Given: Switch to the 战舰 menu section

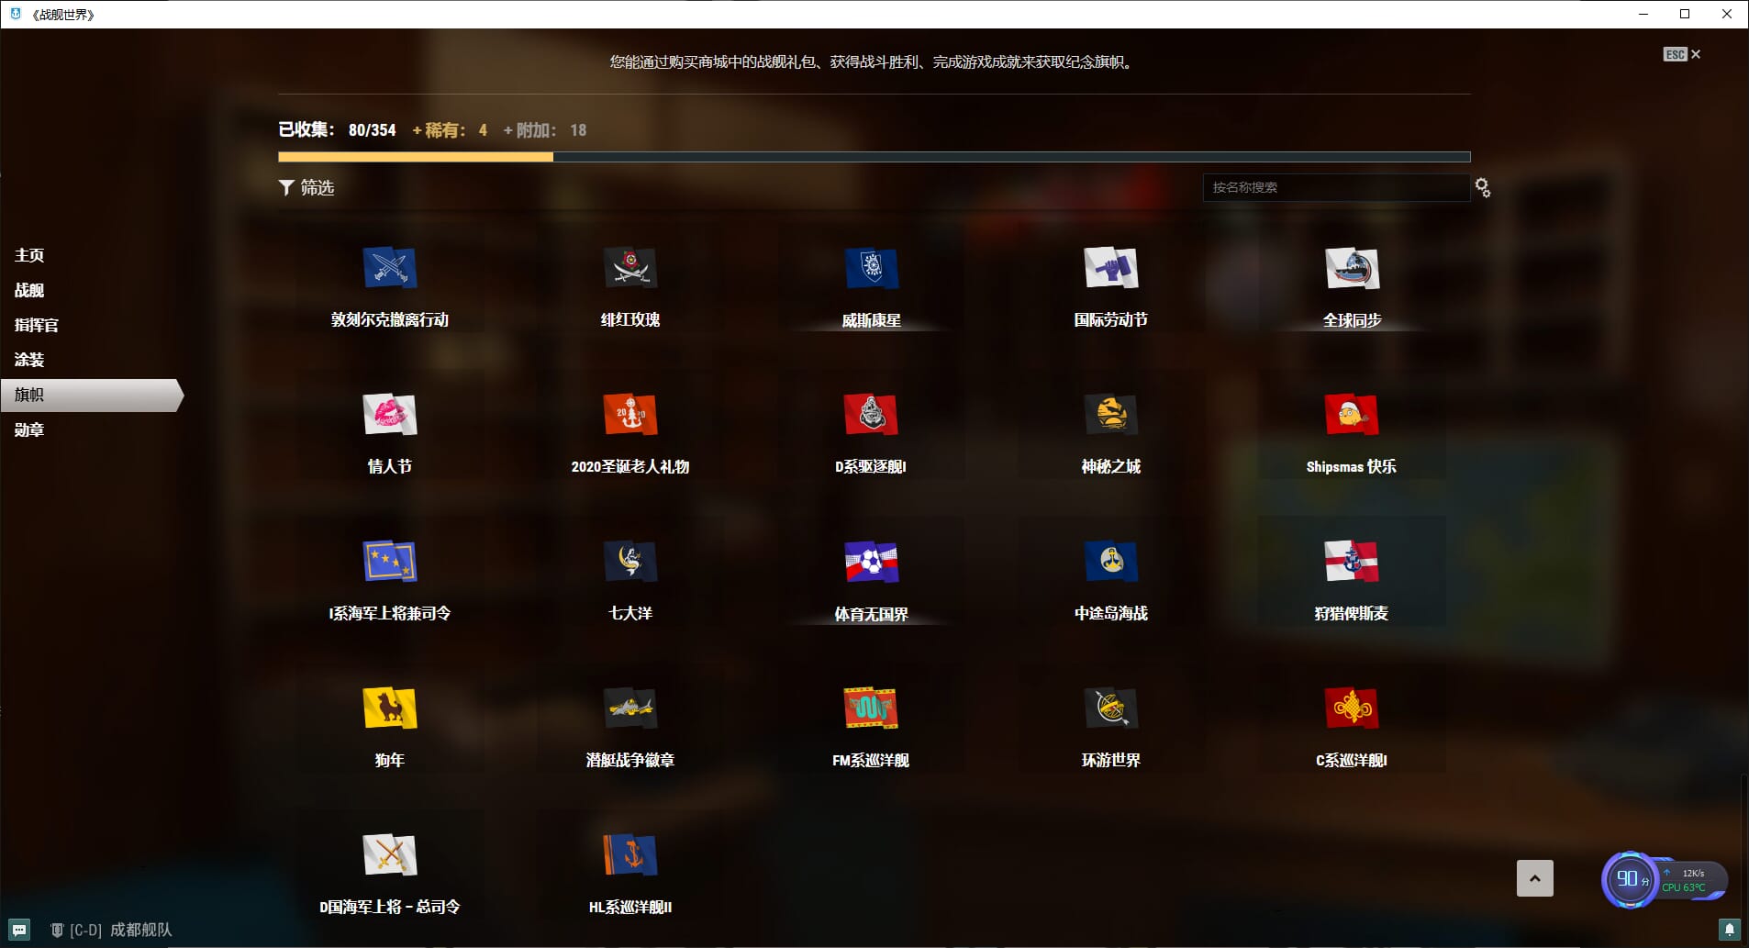Looking at the screenshot, I should (29, 290).
